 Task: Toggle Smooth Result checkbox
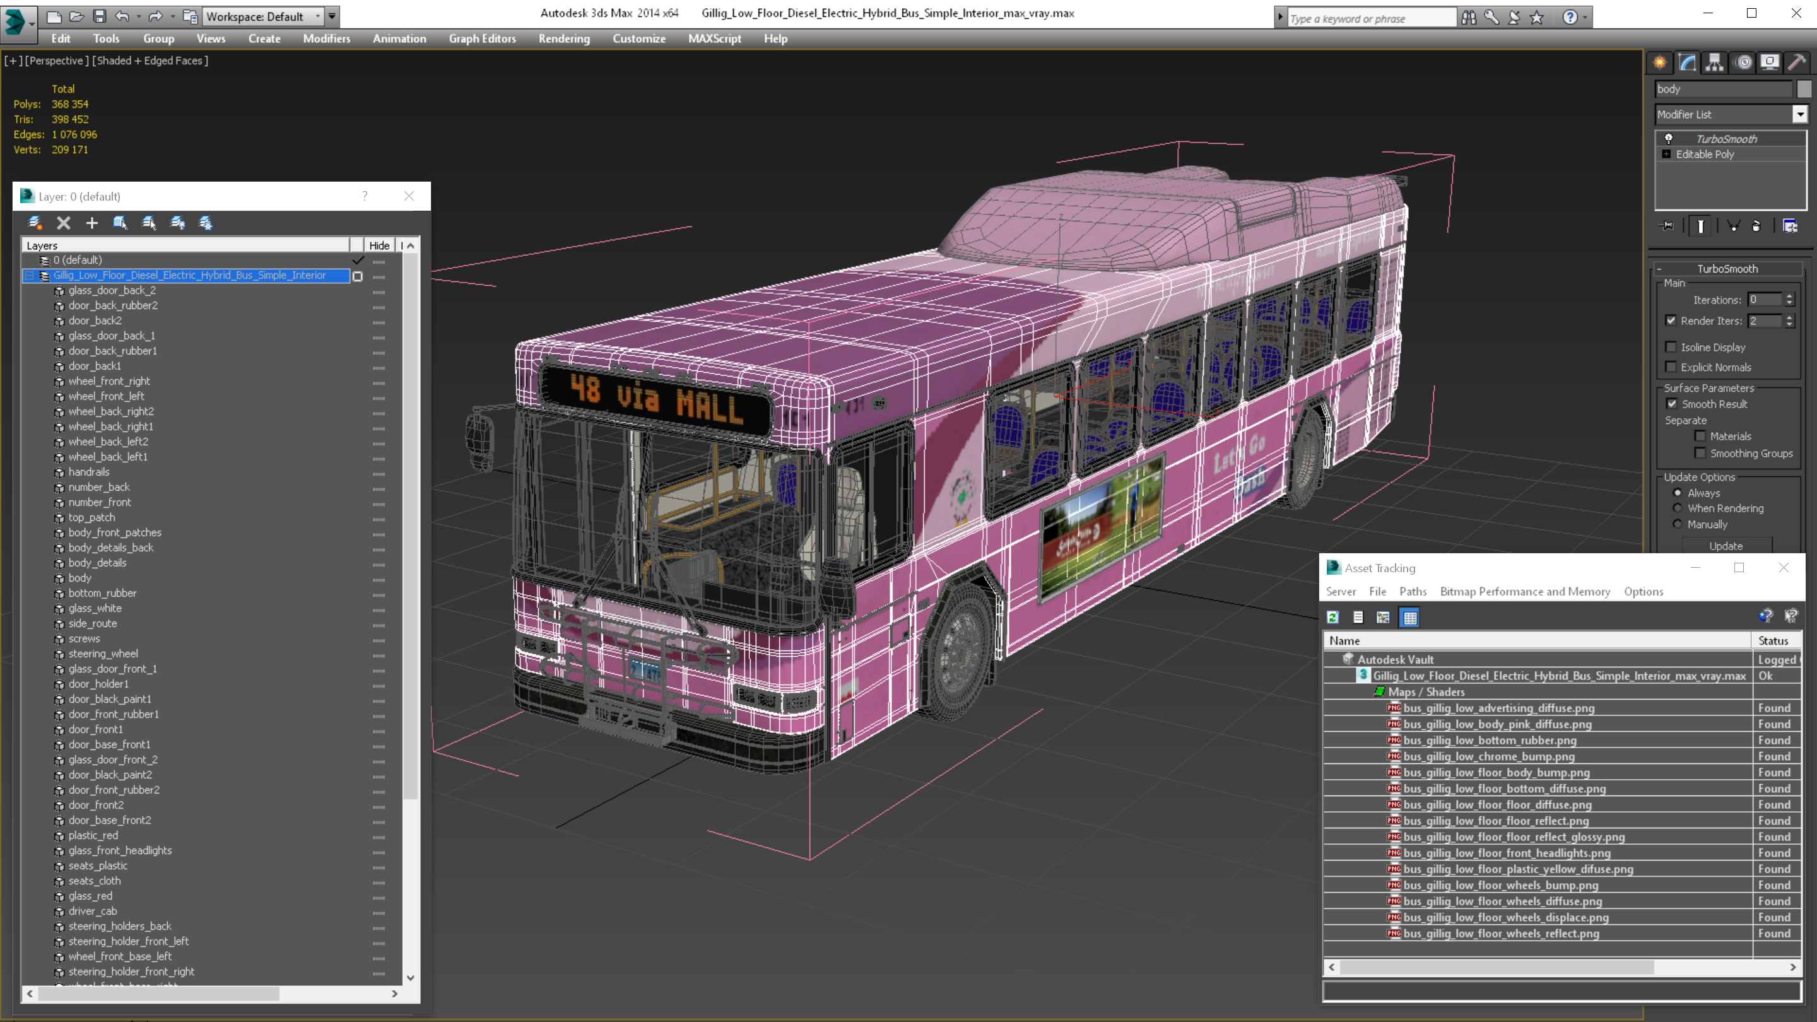(x=1672, y=404)
